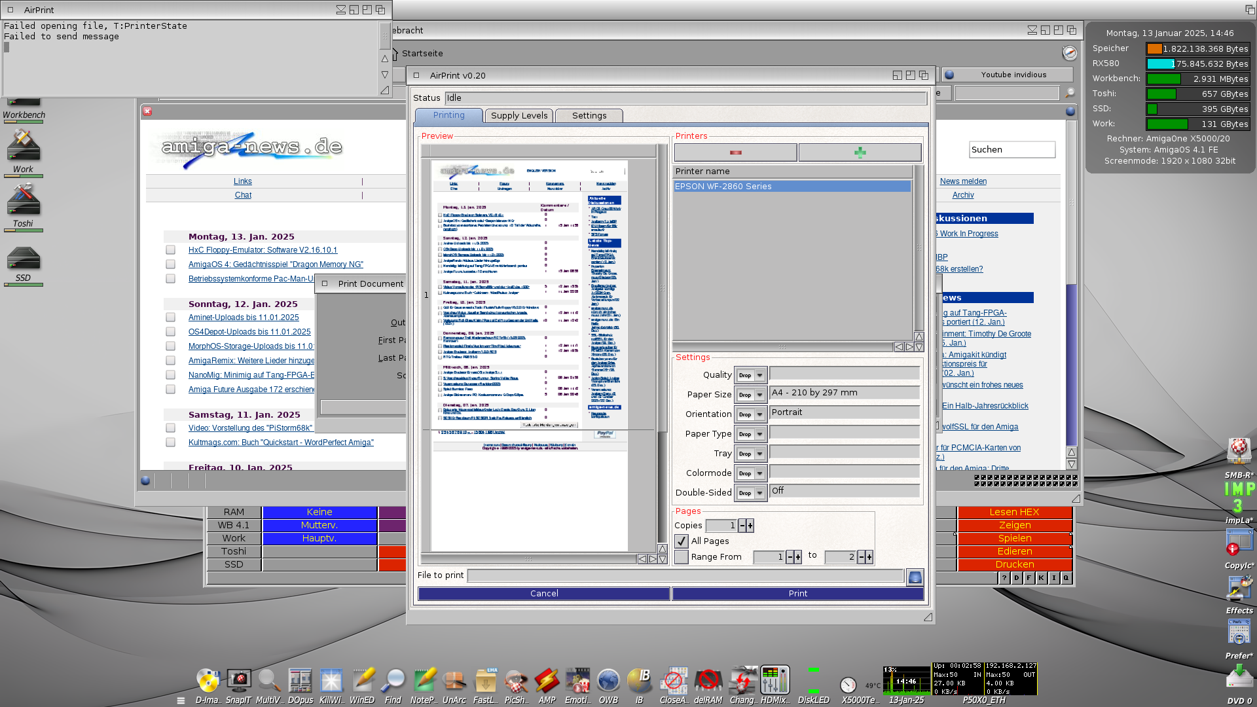Switch to the Supply Levels tab
The width and height of the screenshot is (1257, 707).
[x=519, y=116]
